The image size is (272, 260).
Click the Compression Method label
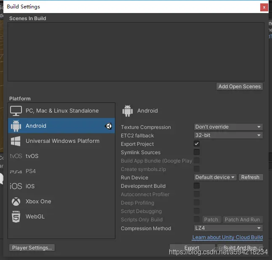pyautogui.click(x=146, y=228)
